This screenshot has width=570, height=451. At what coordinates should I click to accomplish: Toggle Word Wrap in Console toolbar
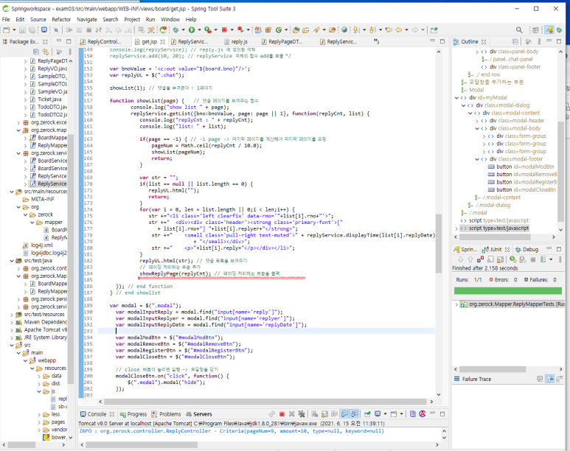pos(334,414)
